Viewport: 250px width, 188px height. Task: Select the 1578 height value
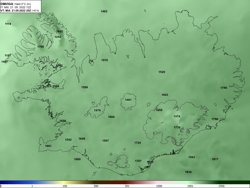104,60
